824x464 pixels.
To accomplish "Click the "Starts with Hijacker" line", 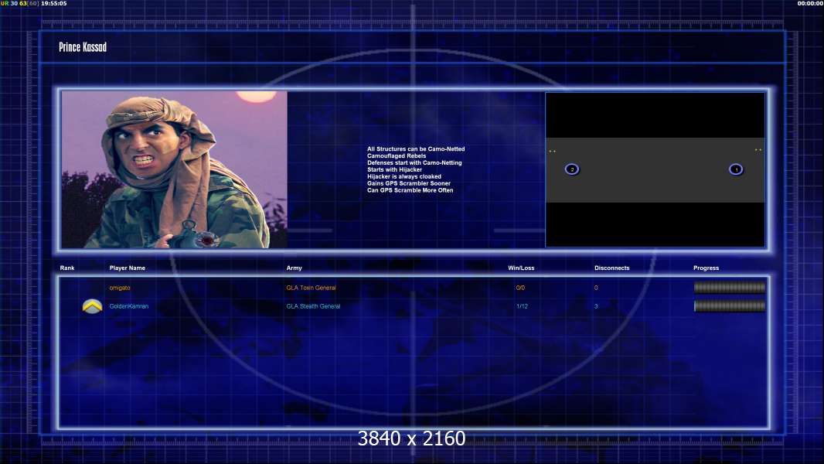I will (394, 169).
